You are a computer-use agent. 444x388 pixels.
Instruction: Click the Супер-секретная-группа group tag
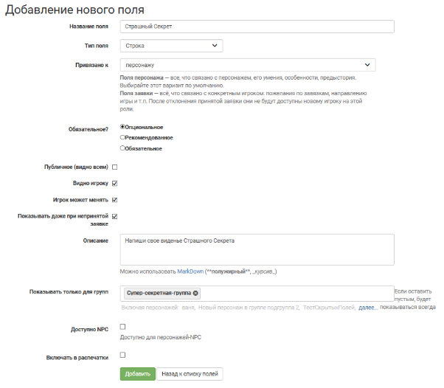coord(158,293)
